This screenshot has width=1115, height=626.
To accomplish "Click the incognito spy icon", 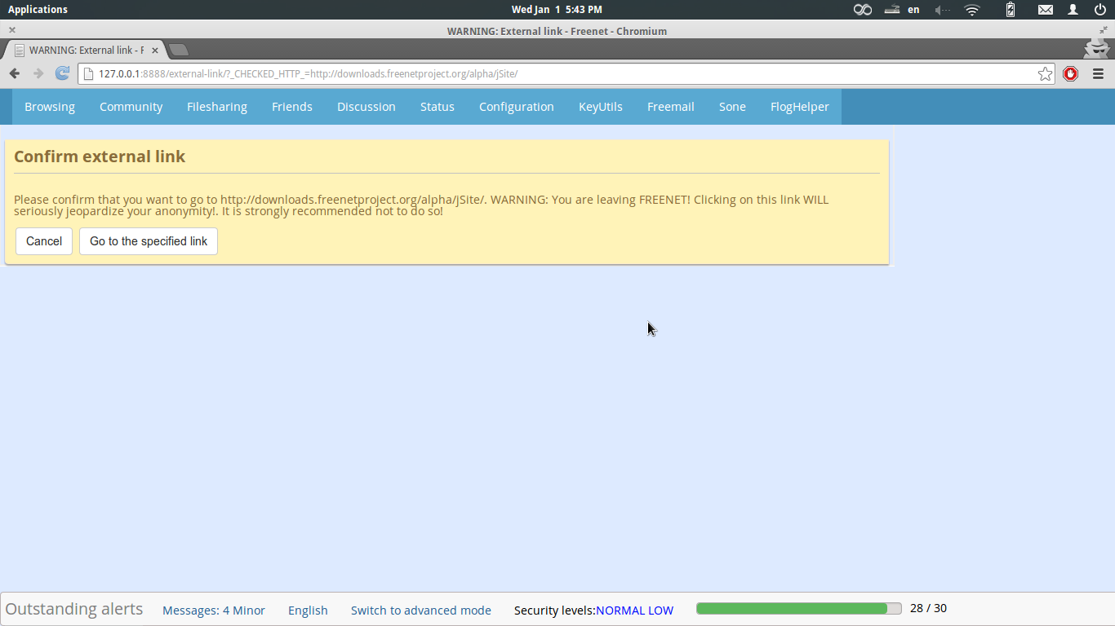I will (1096, 48).
